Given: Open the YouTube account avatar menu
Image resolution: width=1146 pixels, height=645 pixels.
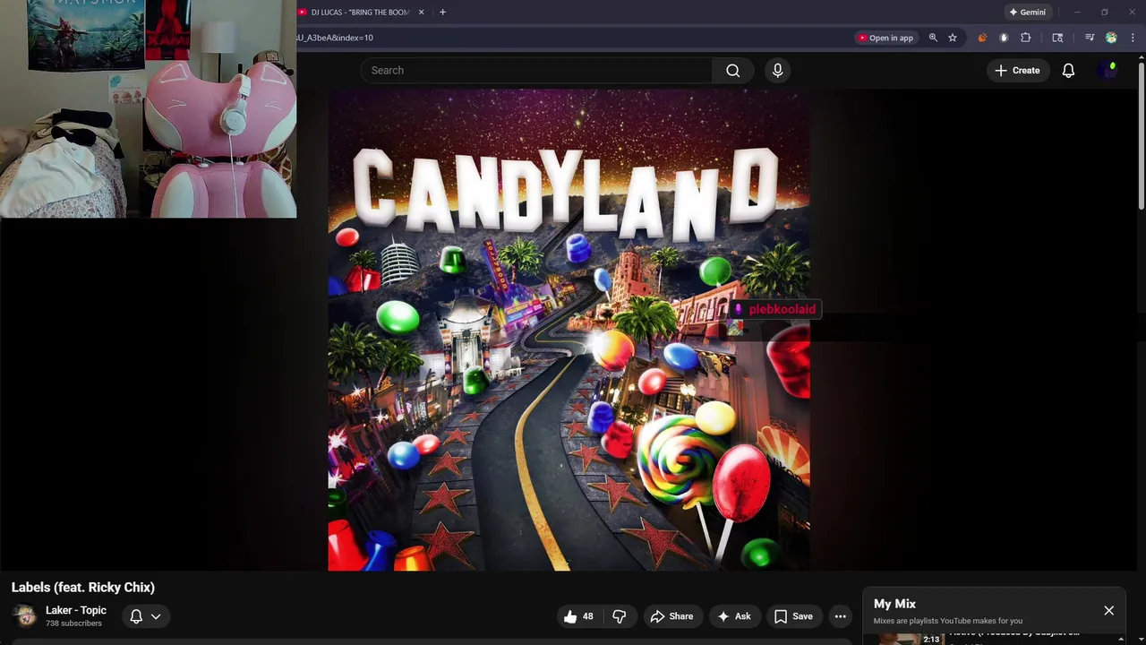Looking at the screenshot, I should click(1108, 71).
